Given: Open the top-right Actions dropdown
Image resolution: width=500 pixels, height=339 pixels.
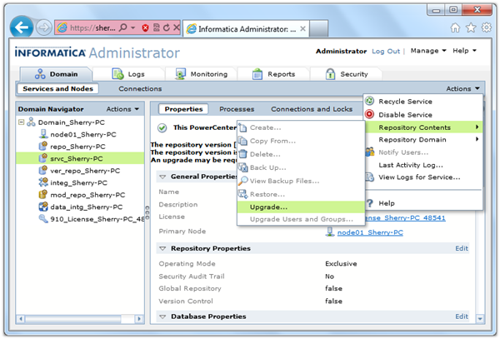Looking at the screenshot, I should point(462,88).
